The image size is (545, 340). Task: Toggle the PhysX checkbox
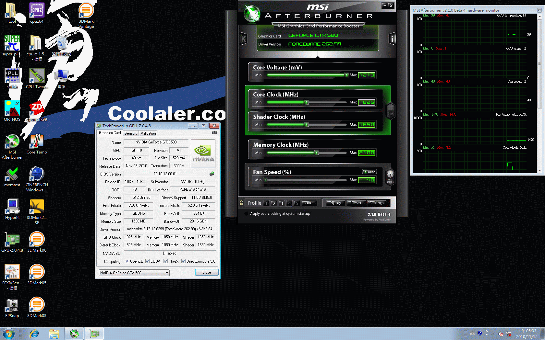165,261
